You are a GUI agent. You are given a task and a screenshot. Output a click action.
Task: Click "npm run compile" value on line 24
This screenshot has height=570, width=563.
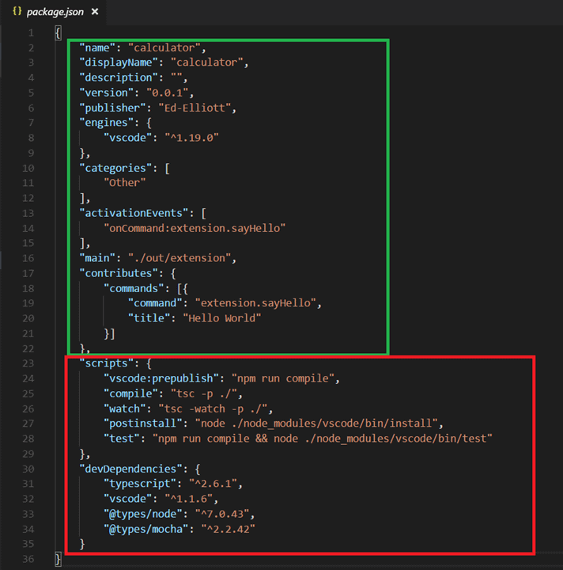coord(283,378)
